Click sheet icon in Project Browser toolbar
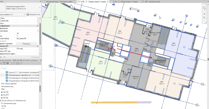Viewport: 209px width, 109px height. [14, 64]
